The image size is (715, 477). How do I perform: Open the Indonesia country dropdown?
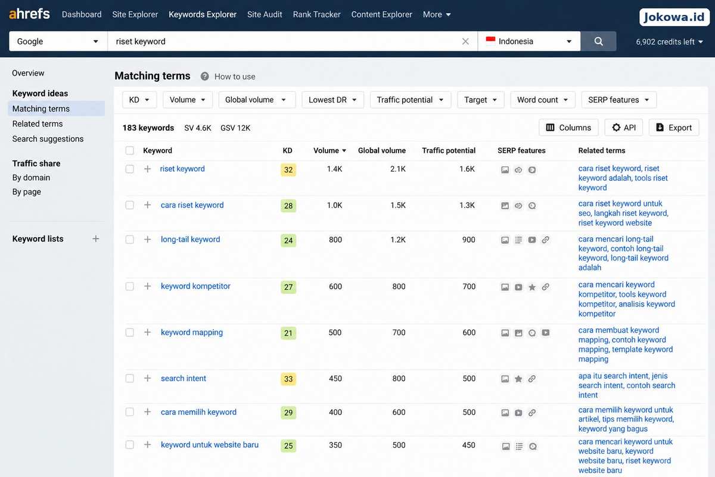[529, 42]
